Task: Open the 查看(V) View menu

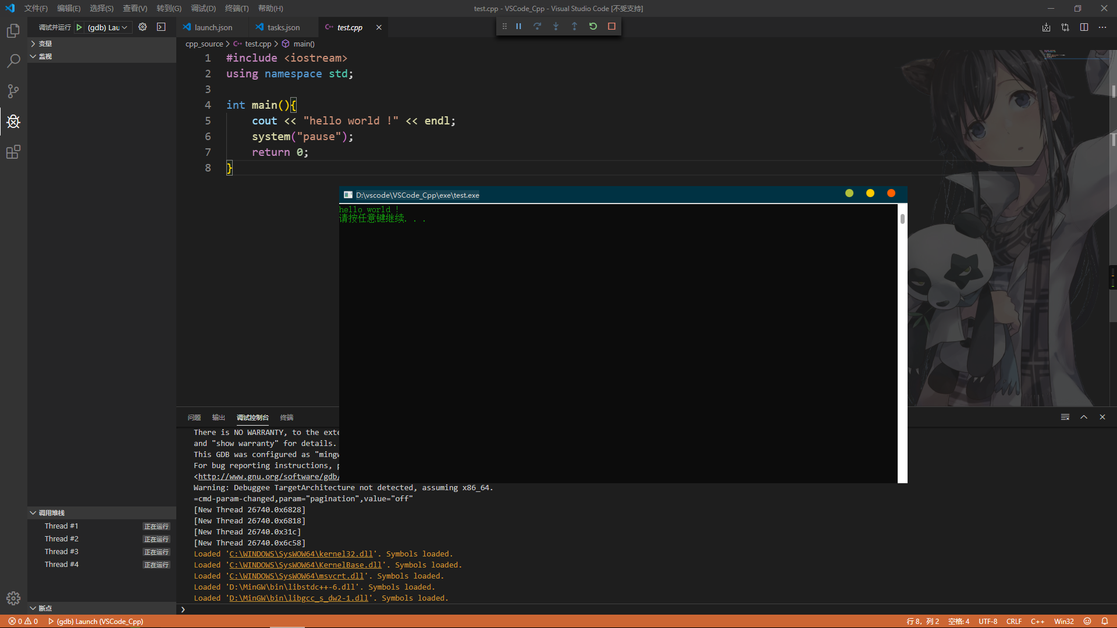Action: 135,8
